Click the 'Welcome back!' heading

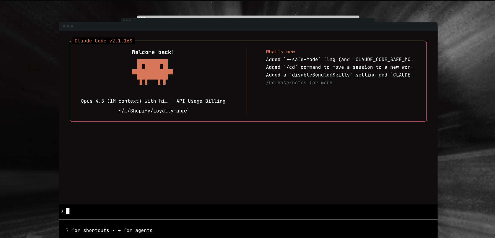click(153, 52)
